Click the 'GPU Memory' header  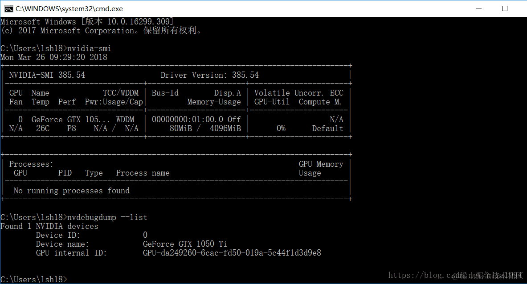(321, 164)
